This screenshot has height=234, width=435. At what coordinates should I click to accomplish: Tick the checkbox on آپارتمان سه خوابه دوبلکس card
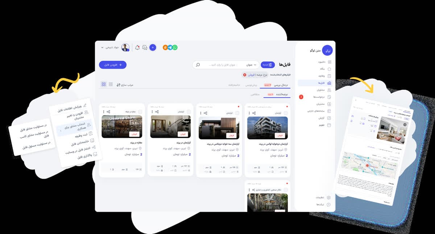coord(237,113)
